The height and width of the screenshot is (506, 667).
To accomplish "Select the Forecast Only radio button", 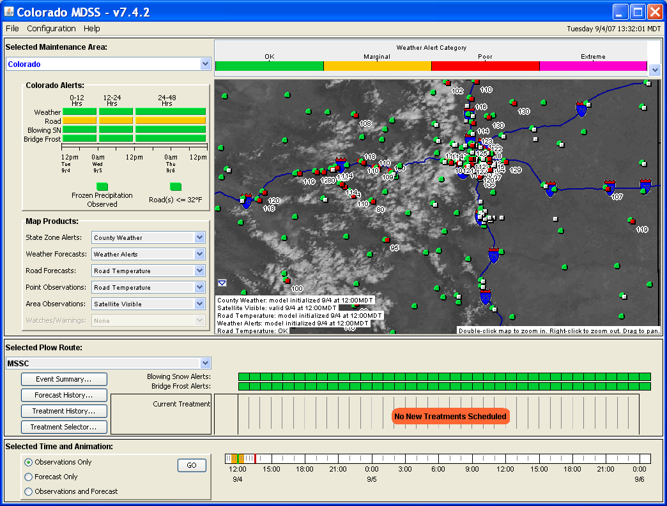I will (28, 477).
